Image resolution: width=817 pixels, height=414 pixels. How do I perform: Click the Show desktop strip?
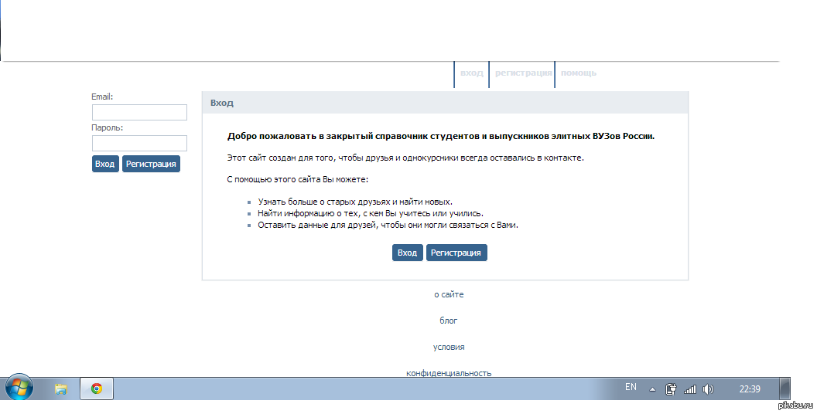[x=785, y=389]
